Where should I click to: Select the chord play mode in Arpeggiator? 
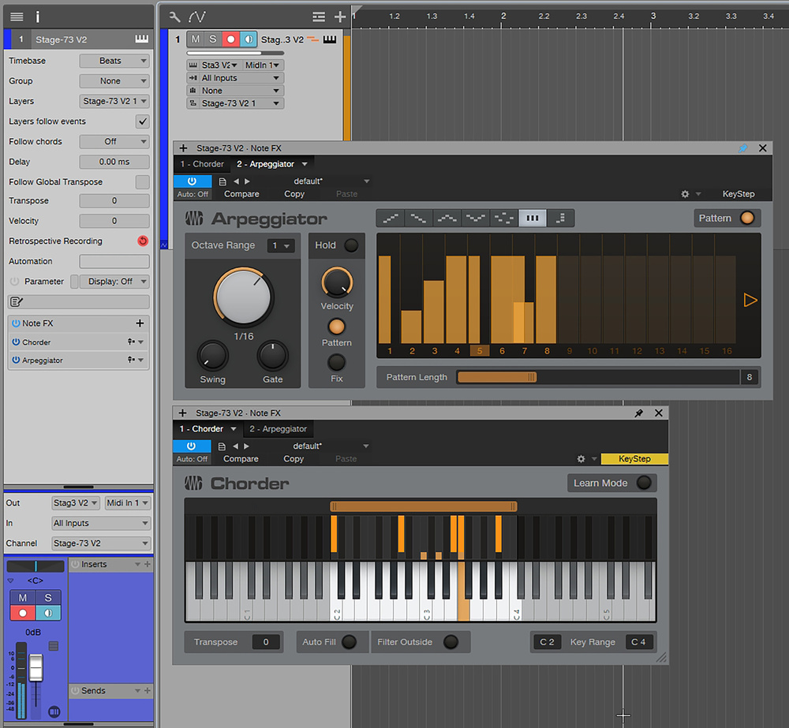(532, 218)
